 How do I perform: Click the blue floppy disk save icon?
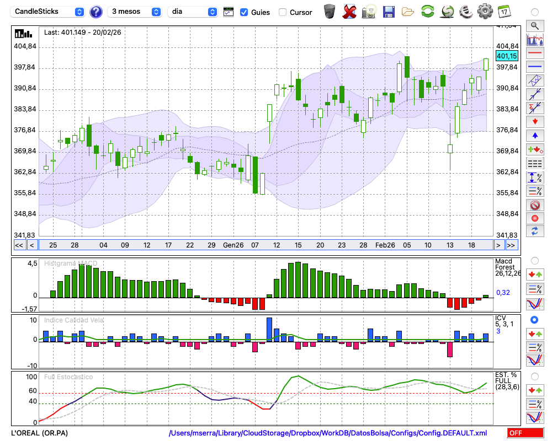[389, 12]
